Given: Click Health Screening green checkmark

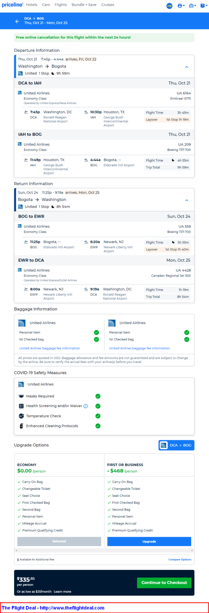Looking at the screenshot, I should [98, 406].
